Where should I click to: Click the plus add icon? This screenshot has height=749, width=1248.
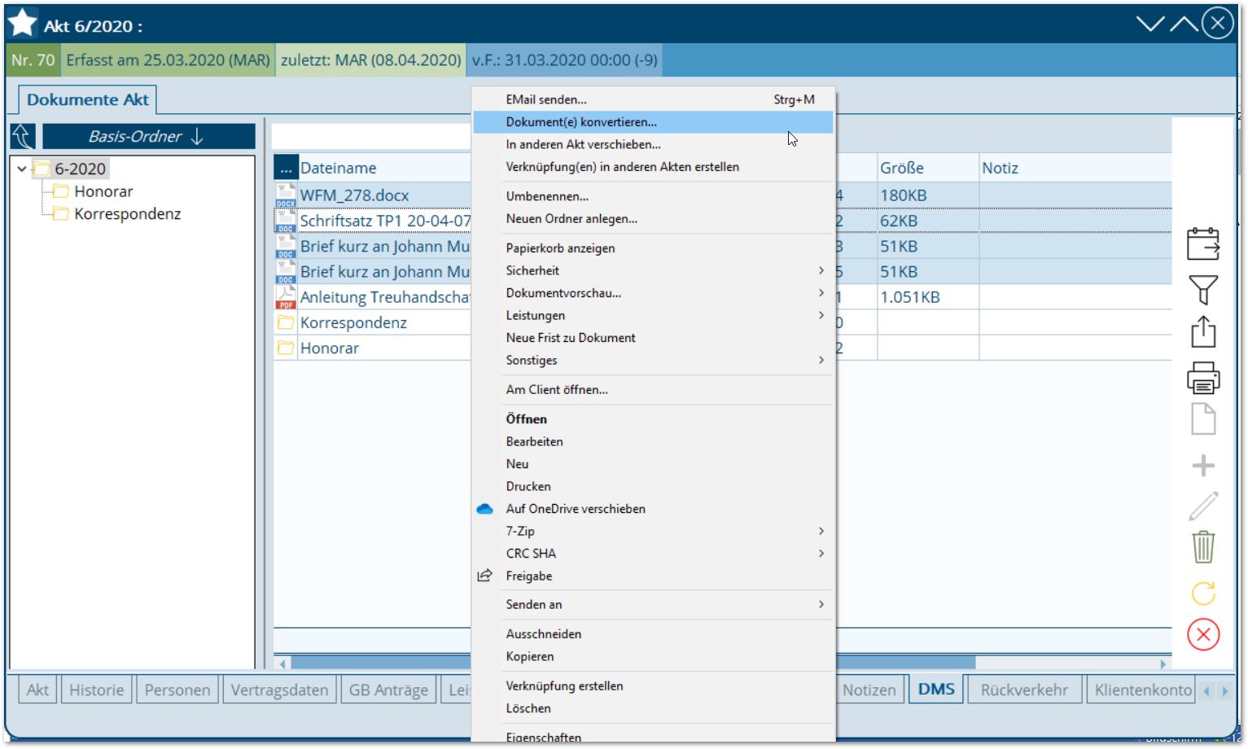[1203, 466]
